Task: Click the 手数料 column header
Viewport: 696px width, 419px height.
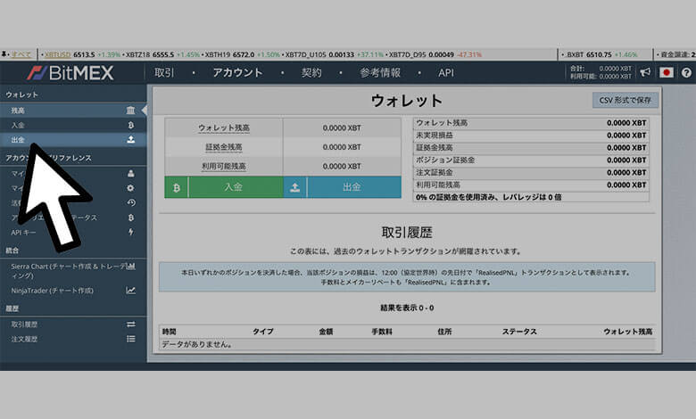Action: 382,332
